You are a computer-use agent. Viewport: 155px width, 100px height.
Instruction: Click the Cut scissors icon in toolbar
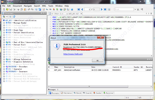click(18, 9)
